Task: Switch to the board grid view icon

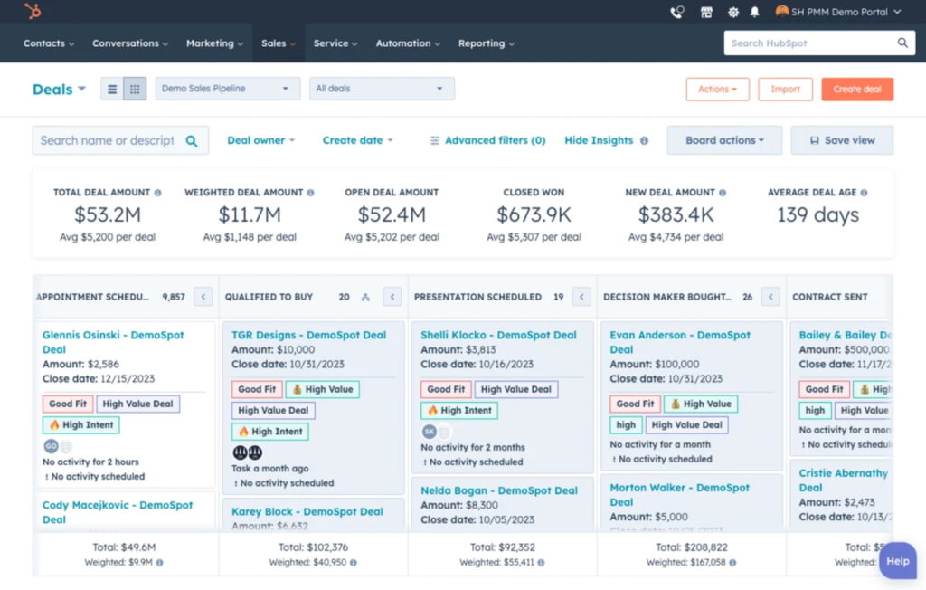Action: pos(135,90)
